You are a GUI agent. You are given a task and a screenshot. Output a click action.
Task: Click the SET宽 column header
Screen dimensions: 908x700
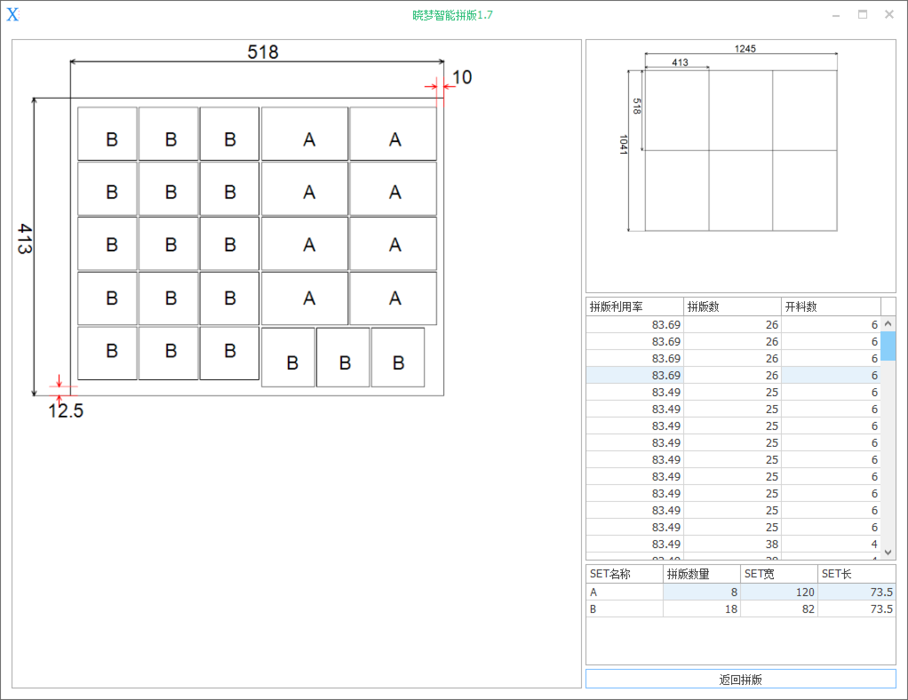779,574
